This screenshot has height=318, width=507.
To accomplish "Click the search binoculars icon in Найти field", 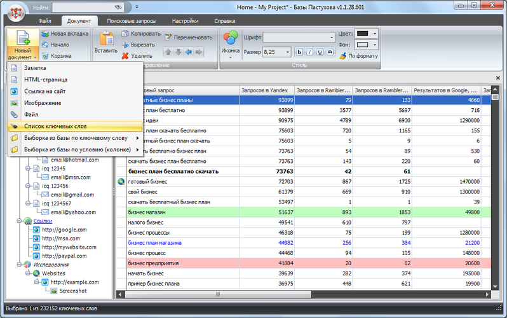I will pyautogui.click(x=118, y=7).
